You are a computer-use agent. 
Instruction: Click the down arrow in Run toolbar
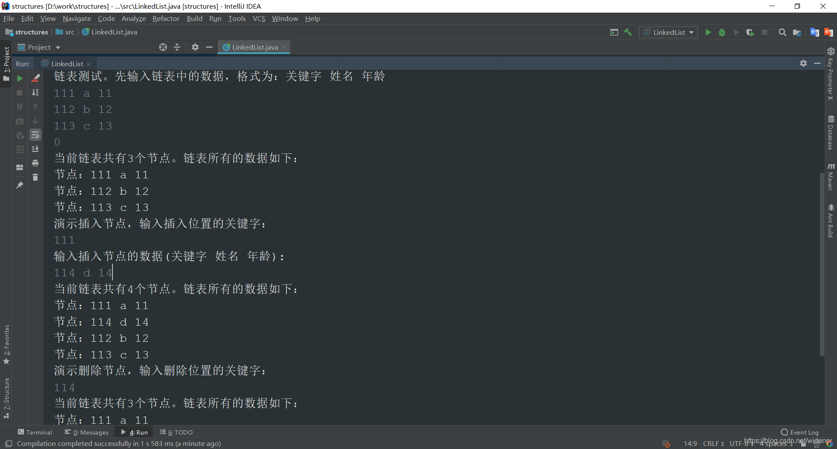click(36, 121)
